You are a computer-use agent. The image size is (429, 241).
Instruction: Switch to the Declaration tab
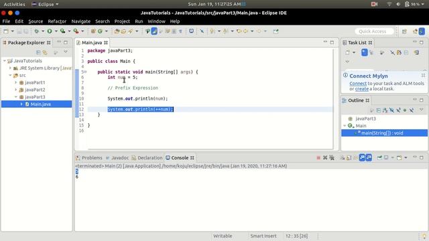pyautogui.click(x=147, y=158)
